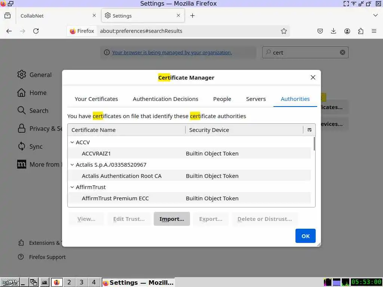Open the Extensions puzzle icon

361,31
